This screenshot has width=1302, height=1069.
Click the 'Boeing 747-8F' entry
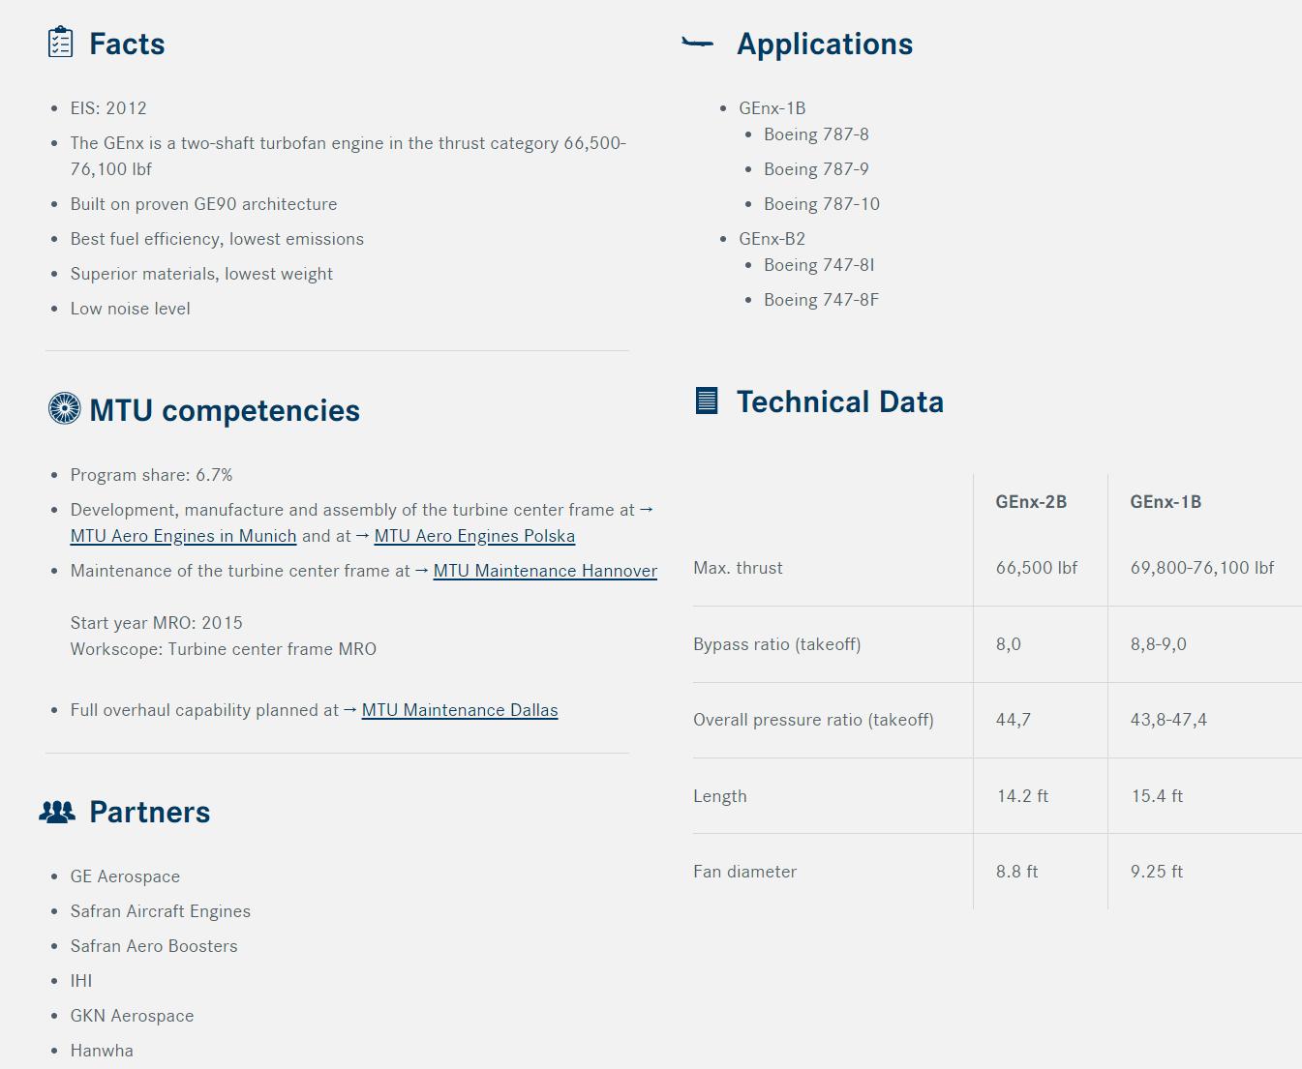(821, 300)
